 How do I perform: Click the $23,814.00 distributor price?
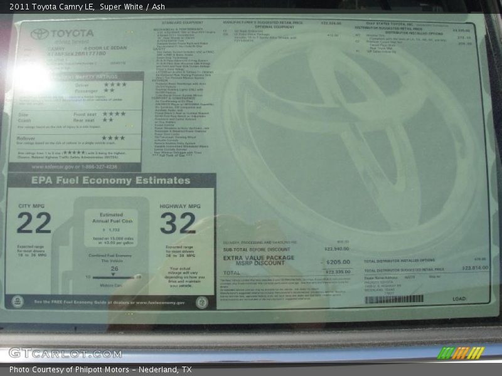click(x=476, y=268)
